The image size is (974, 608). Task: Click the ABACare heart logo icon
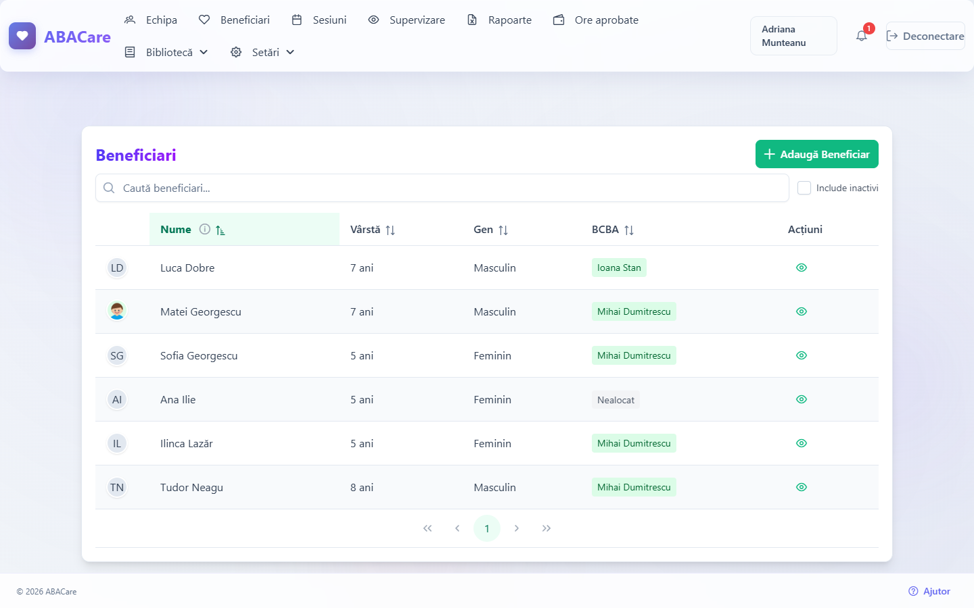click(x=22, y=36)
